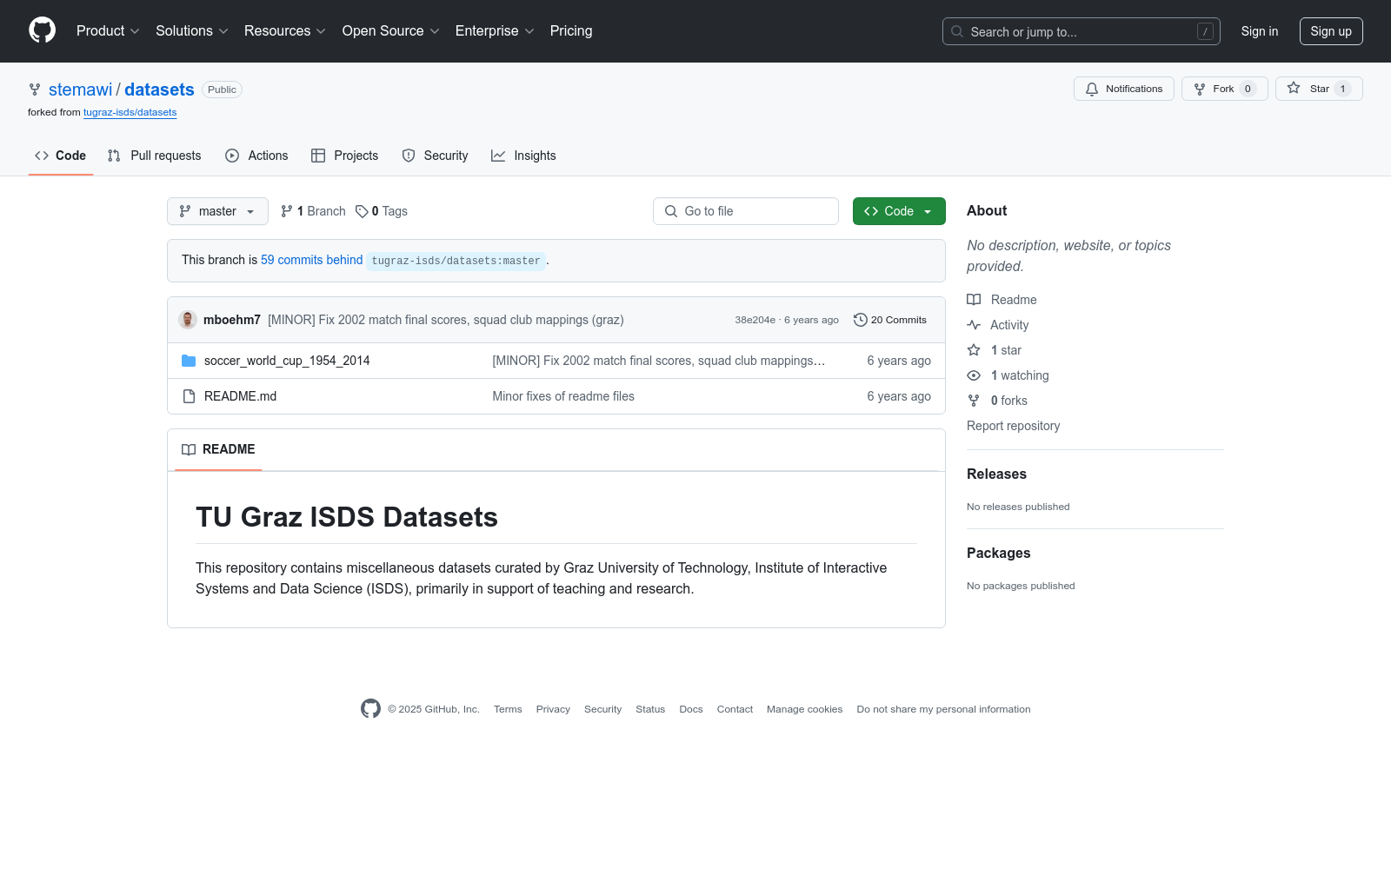Click the Public visibility badge

coord(222,90)
